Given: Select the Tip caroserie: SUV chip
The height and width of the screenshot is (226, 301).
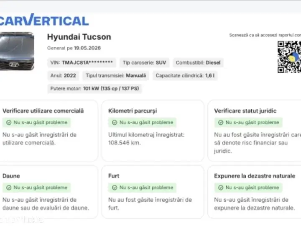Looking at the screenshot, I should pyautogui.click(x=144, y=63).
